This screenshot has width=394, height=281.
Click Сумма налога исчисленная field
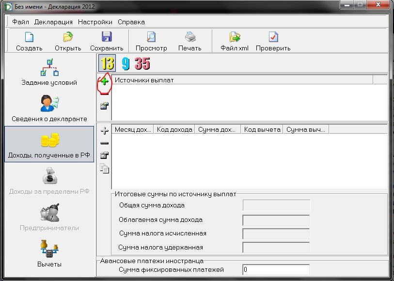tap(276, 234)
